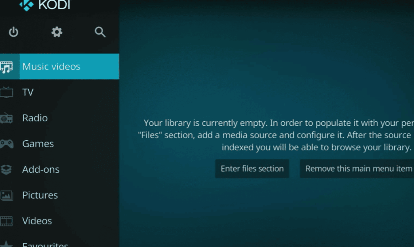Select the Music videos menu item
The image size is (414, 247).
tap(59, 66)
